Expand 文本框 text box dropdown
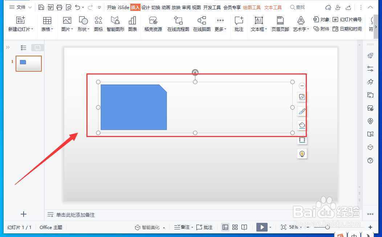Image resolution: width=382 pixels, height=237 pixels. (x=266, y=29)
